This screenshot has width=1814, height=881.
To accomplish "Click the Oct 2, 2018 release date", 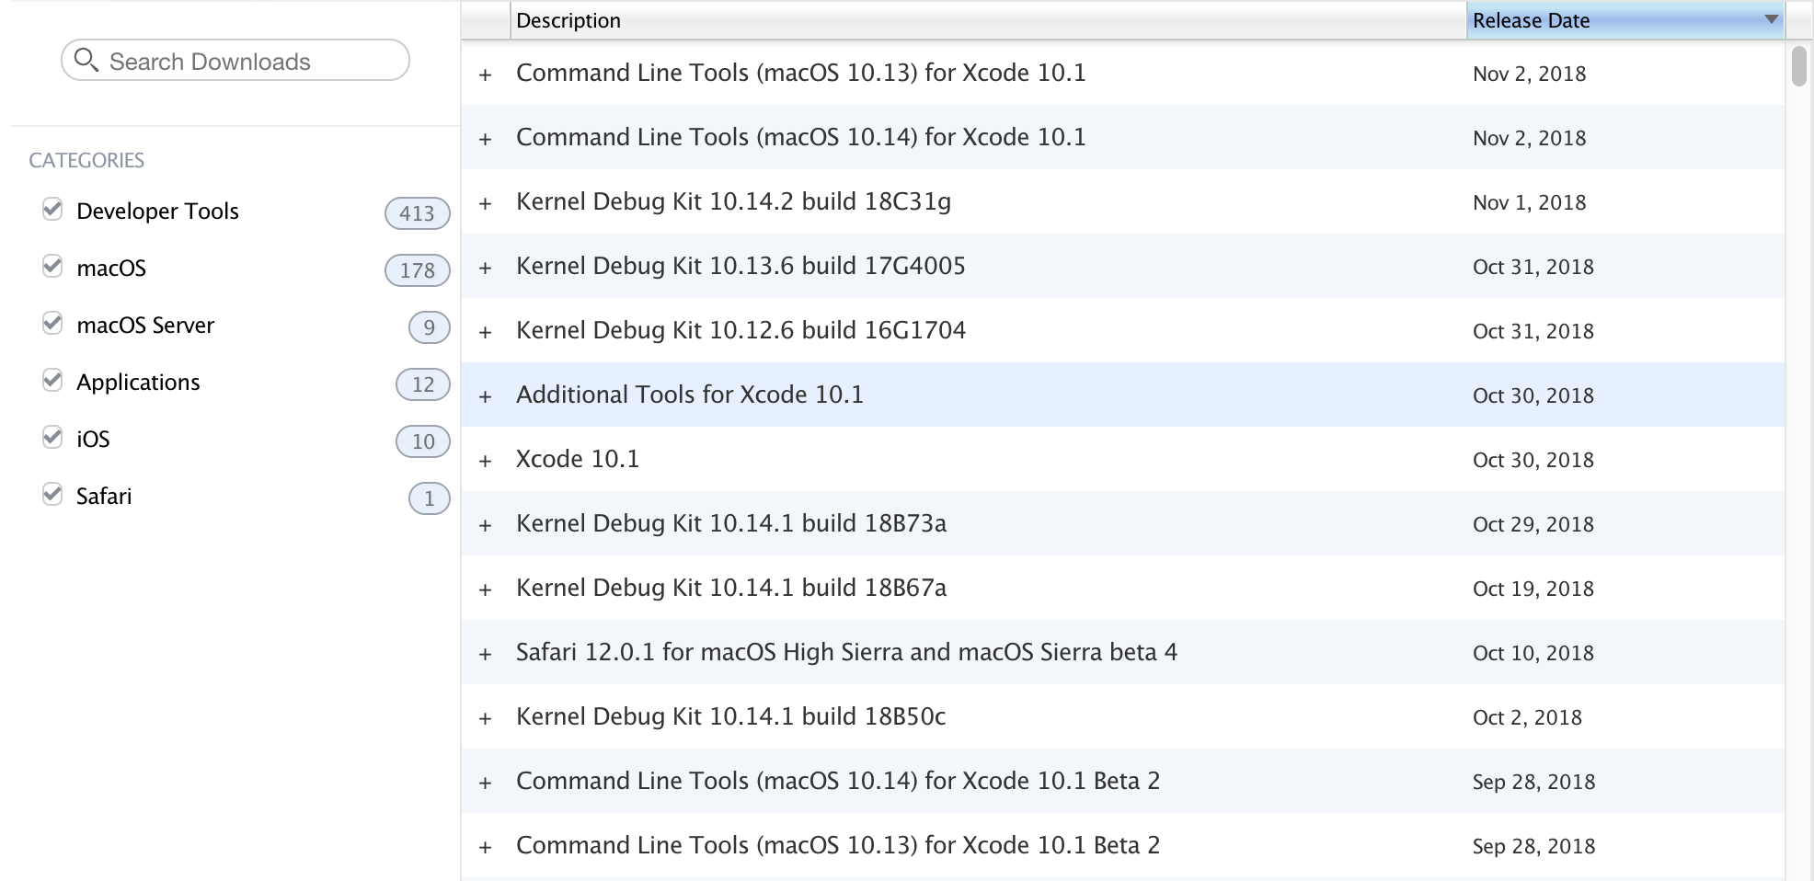I will click(x=1528, y=717).
